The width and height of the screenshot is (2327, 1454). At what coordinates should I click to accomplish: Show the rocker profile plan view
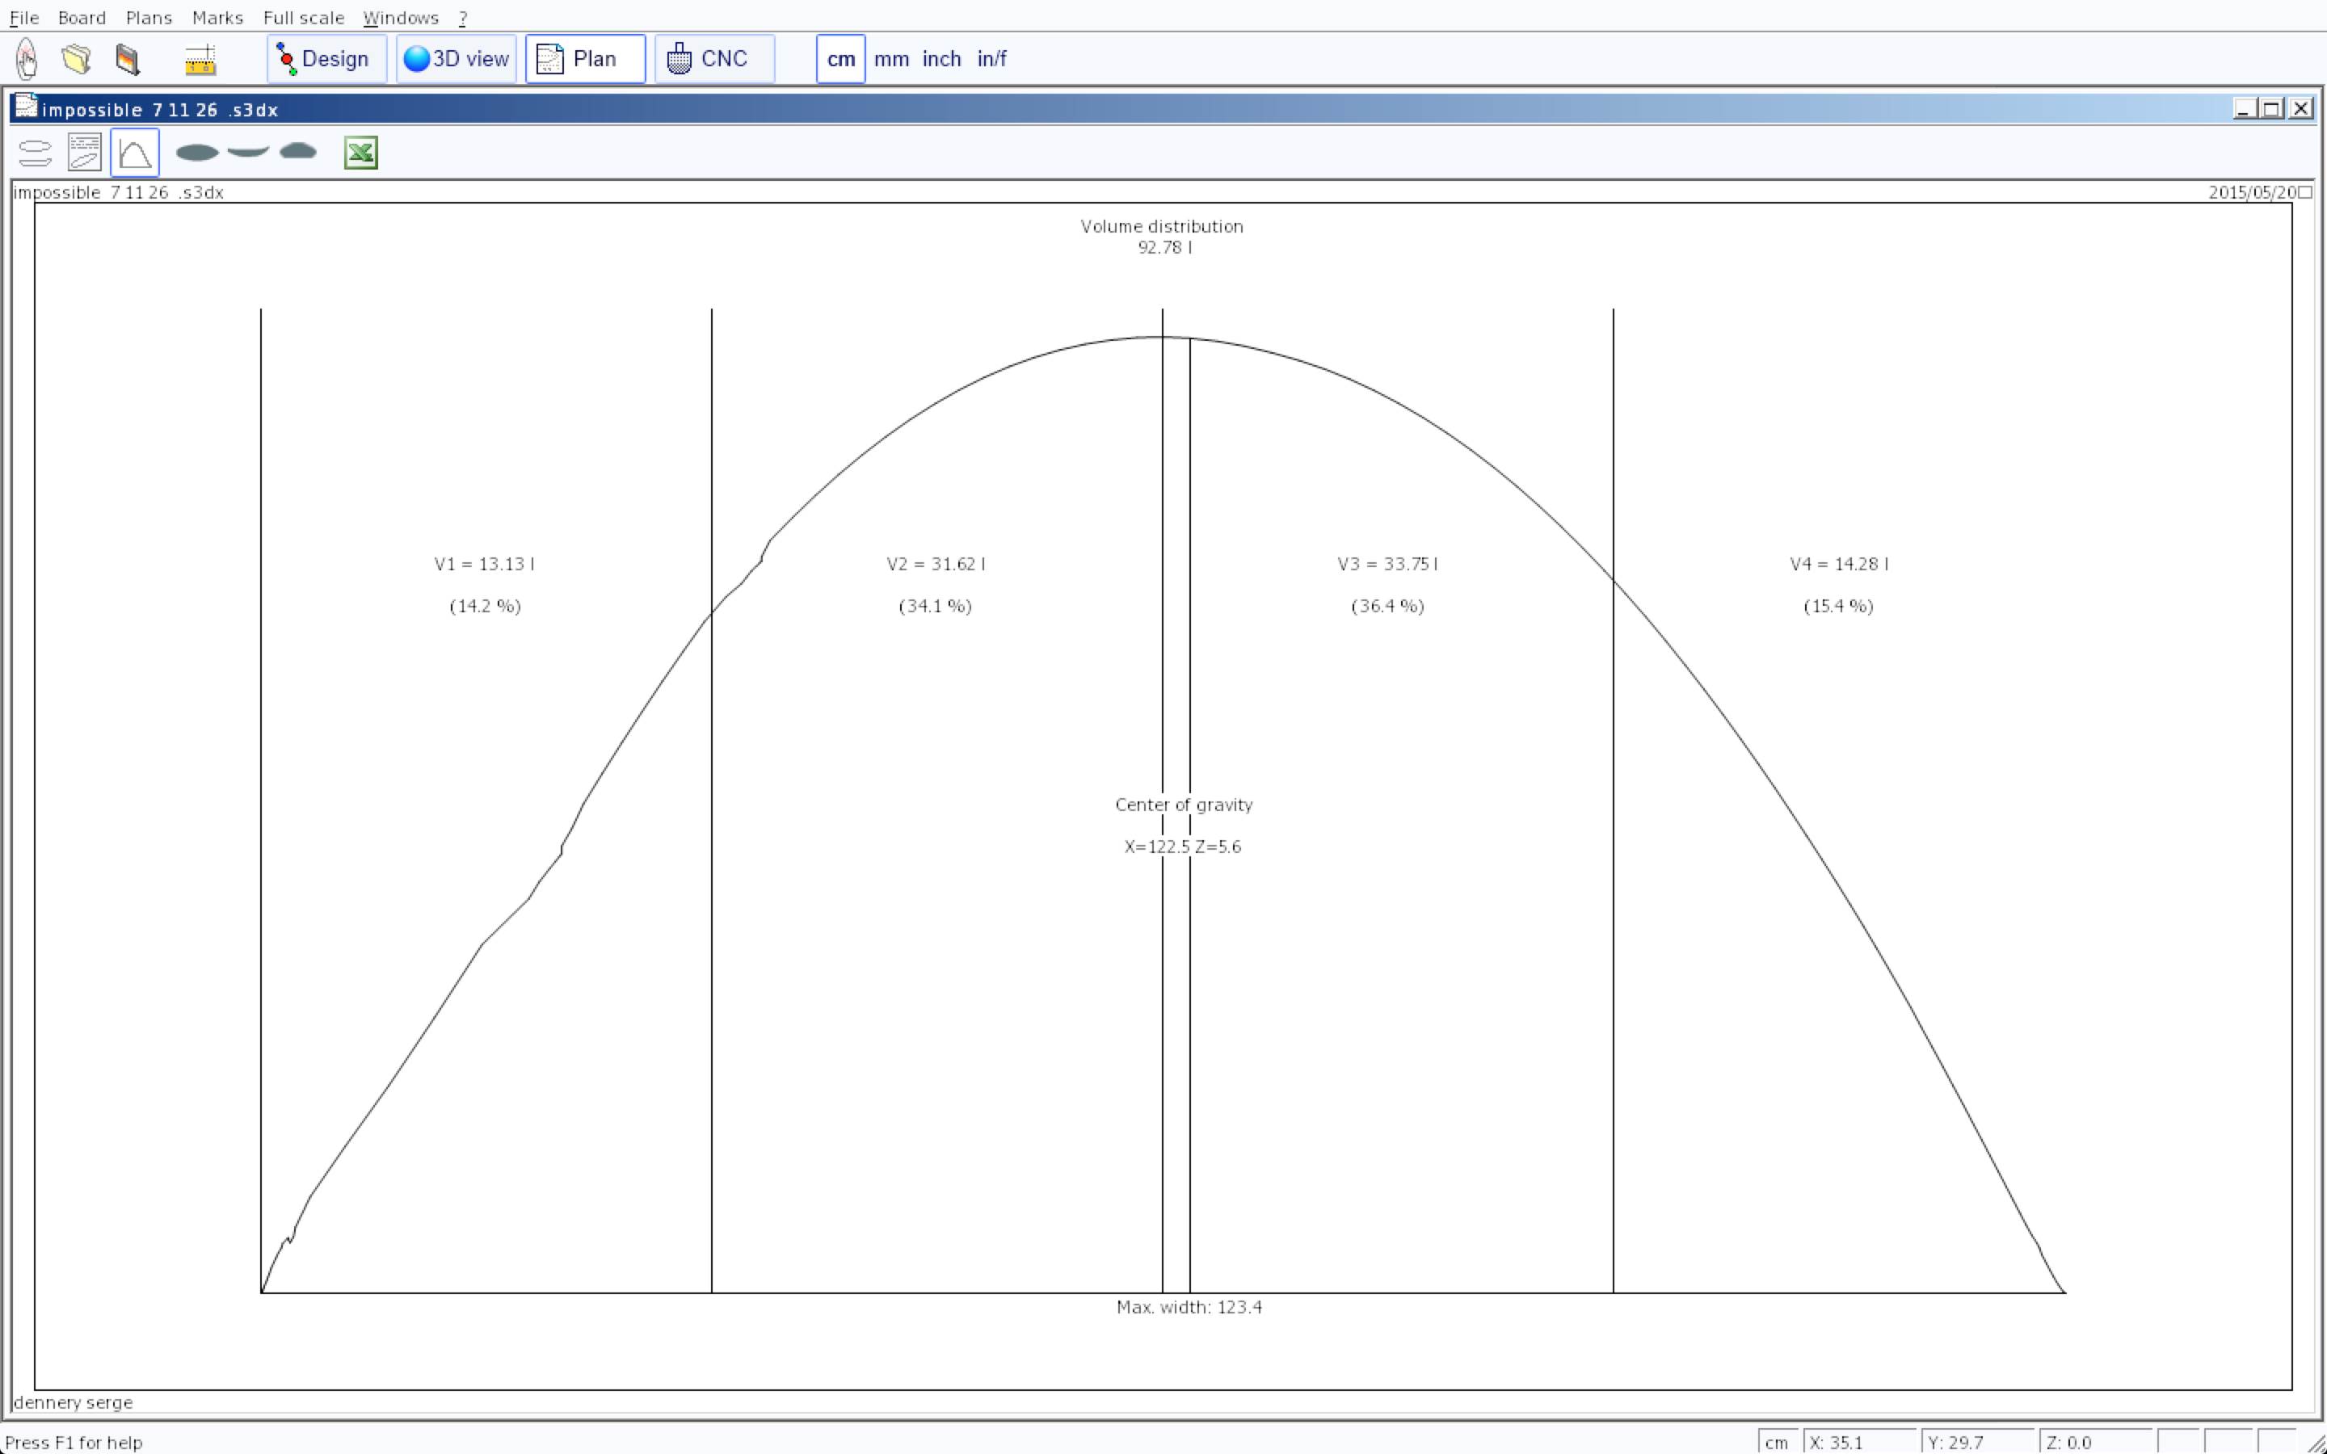click(248, 152)
